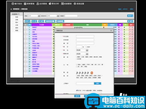Click the delete trash icon in row 6
The height and width of the screenshot is (109, 146).
pos(132,39)
